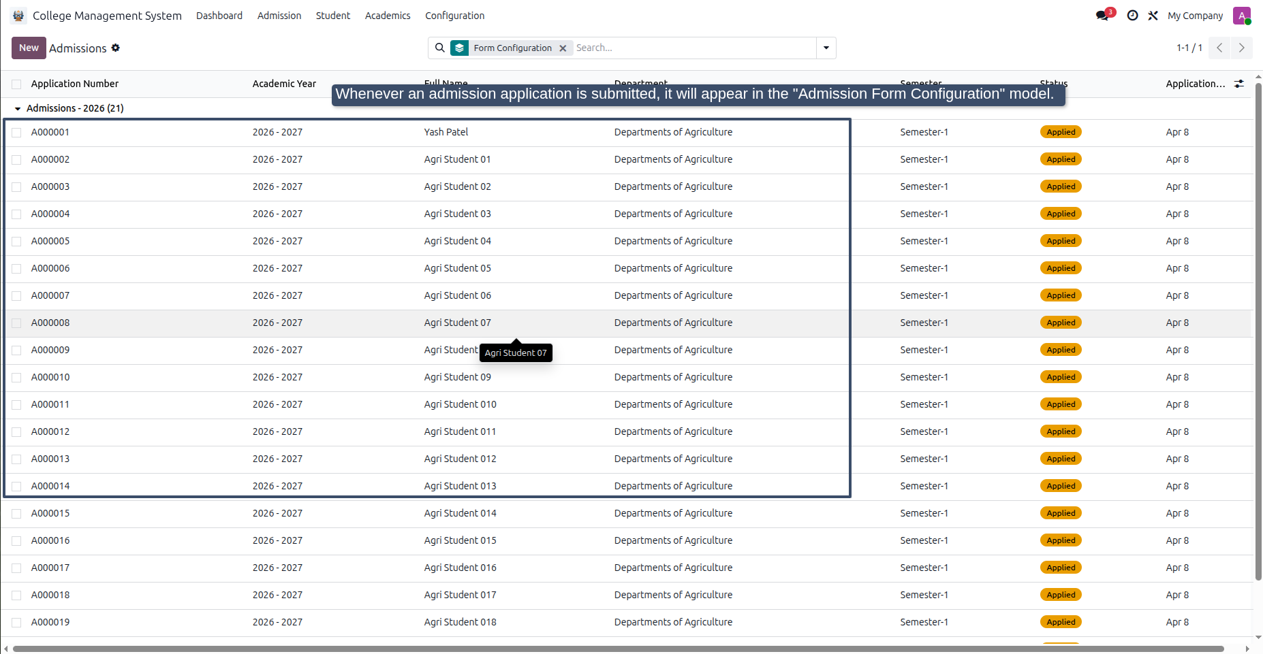Click the College Management System app logo
Screen dimensions: 1263x654
18,16
